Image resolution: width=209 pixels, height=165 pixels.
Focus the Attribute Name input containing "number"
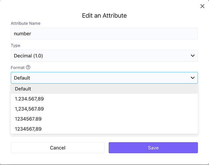pos(104,34)
